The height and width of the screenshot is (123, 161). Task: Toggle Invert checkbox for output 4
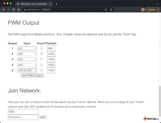click(42, 65)
